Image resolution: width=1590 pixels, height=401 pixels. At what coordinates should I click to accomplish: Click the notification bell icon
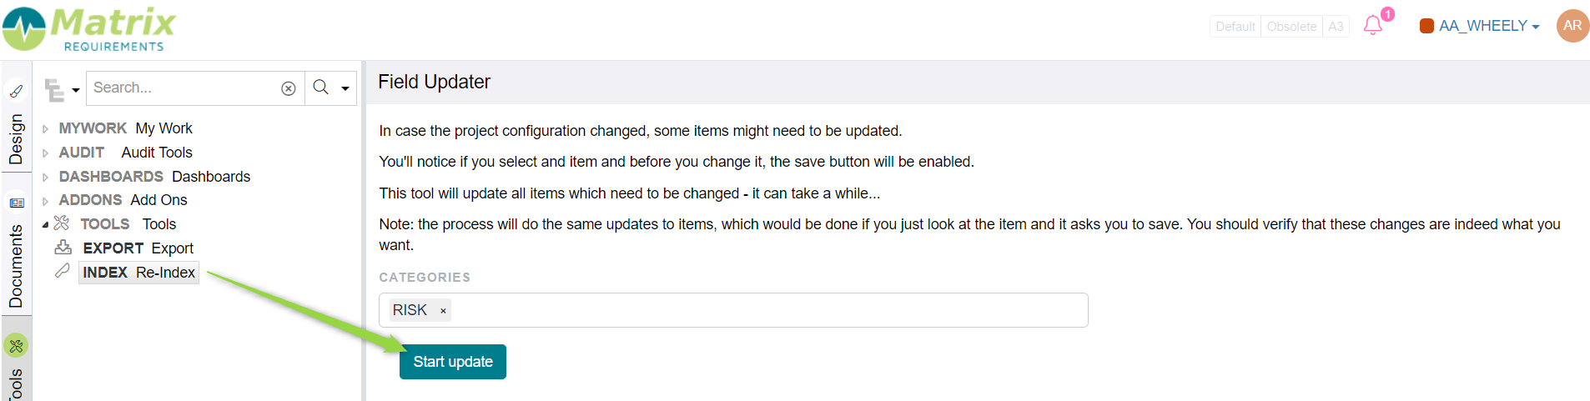(1372, 25)
